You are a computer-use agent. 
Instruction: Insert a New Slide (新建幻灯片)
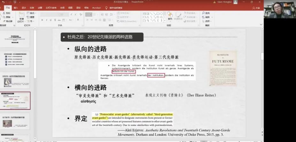(x=21, y=17)
